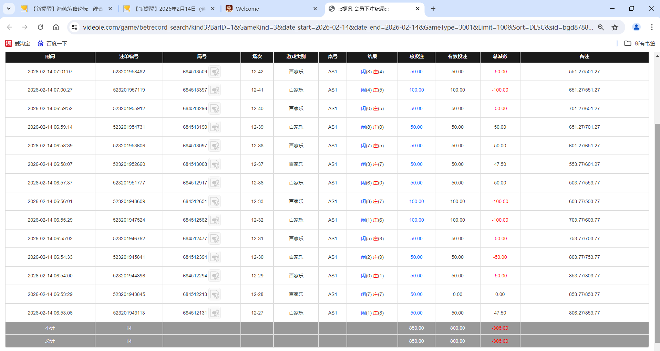This screenshot has height=351, width=660.
Task: Open the tab search dropdown chevron
Action: [x=9, y=9]
